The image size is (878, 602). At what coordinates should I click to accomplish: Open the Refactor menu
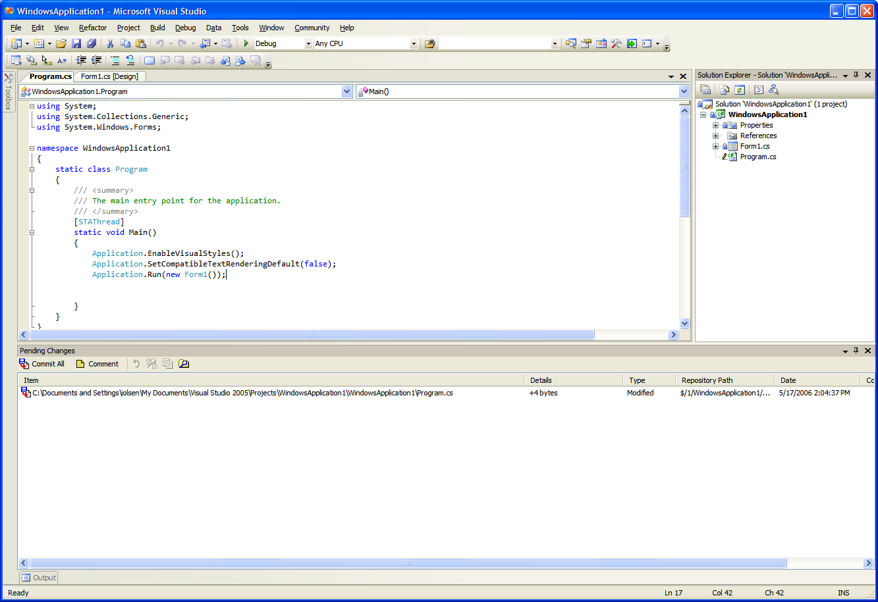pos(93,28)
